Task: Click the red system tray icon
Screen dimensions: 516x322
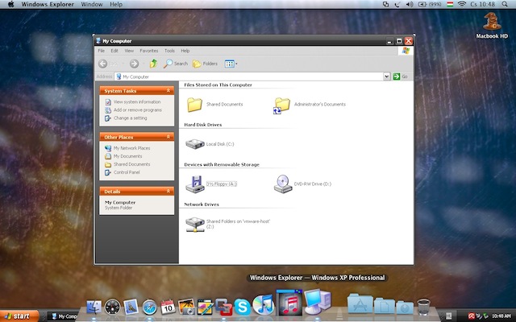Action: pos(471,316)
